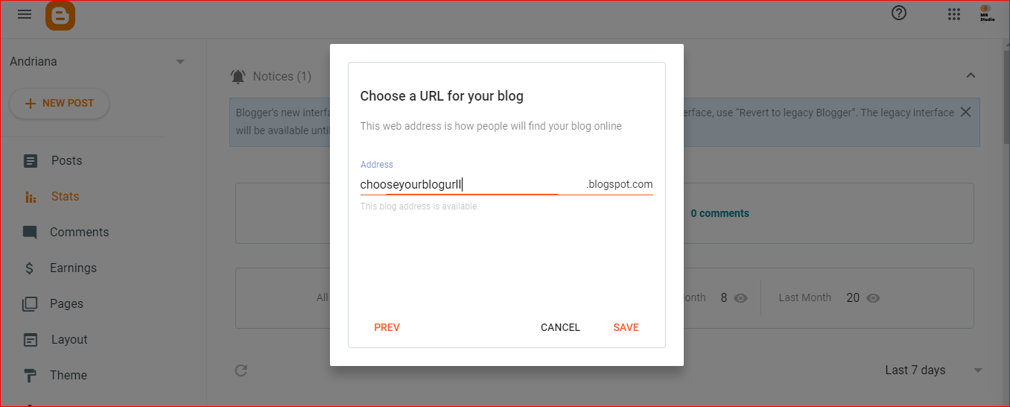Click the Notices bell icon
The height and width of the screenshot is (407, 1010).
tap(238, 76)
